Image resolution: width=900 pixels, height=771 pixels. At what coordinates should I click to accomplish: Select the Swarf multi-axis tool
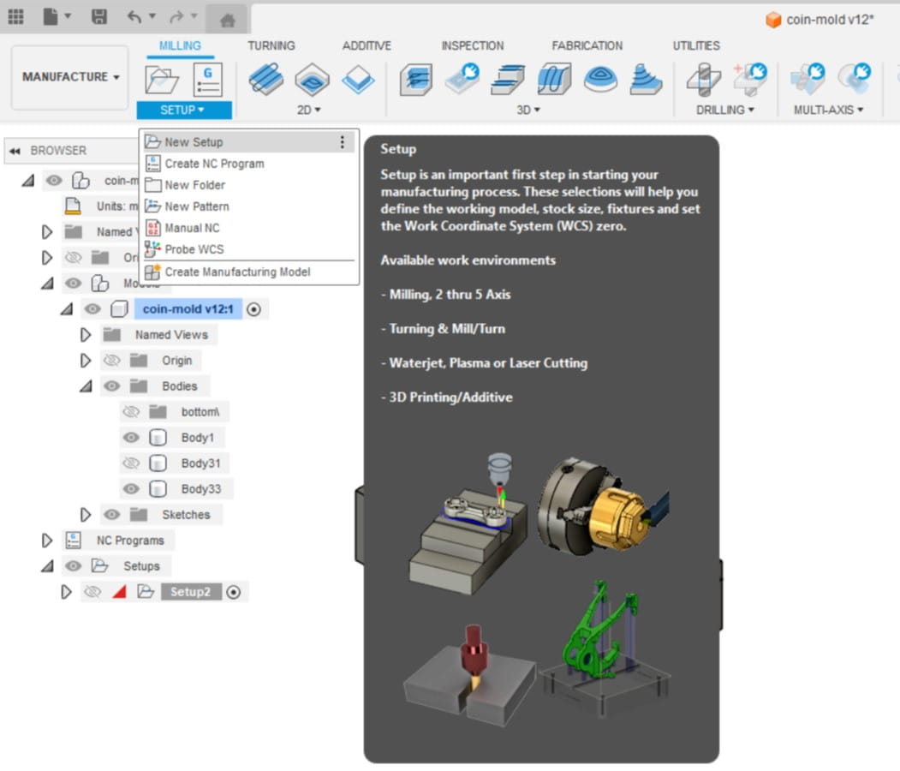[808, 79]
